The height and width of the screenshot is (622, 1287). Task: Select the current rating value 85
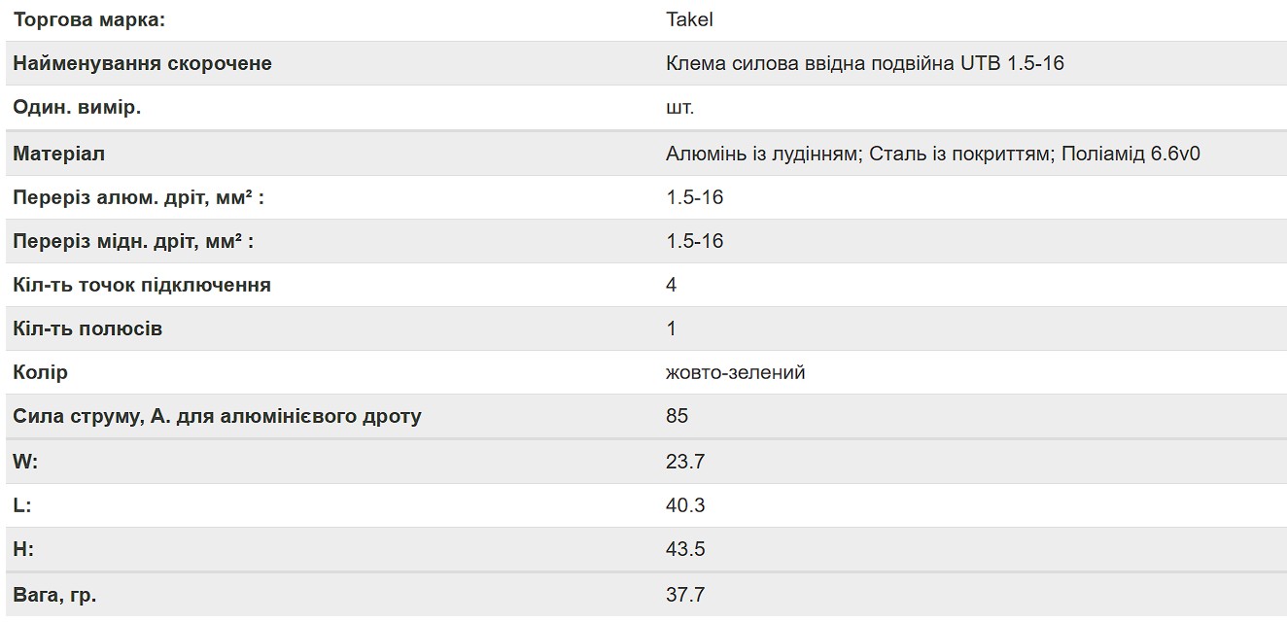click(x=678, y=416)
